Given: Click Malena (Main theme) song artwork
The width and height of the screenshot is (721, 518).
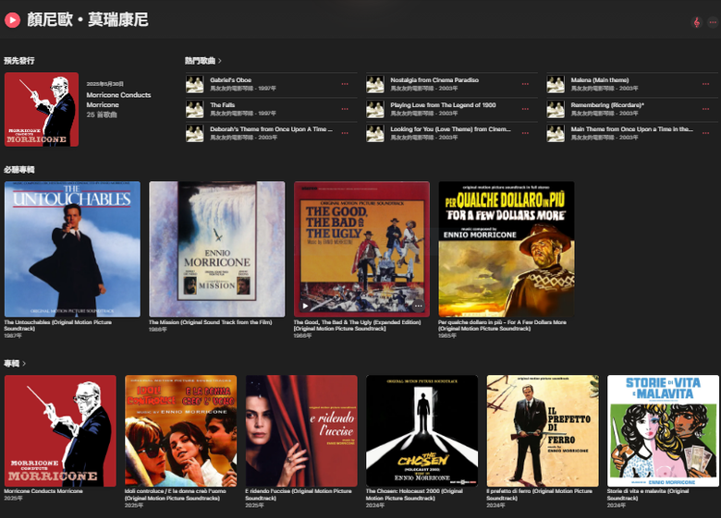Looking at the screenshot, I should [556, 85].
